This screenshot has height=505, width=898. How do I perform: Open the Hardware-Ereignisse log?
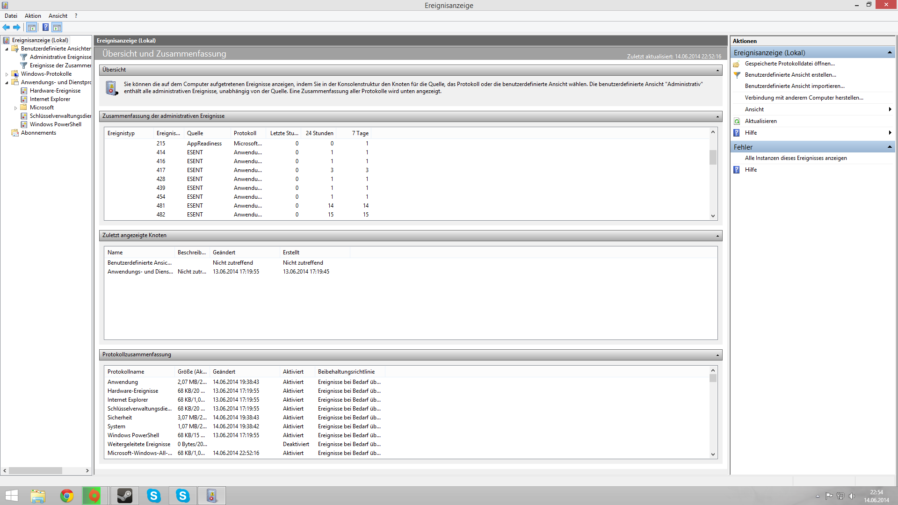click(x=55, y=91)
